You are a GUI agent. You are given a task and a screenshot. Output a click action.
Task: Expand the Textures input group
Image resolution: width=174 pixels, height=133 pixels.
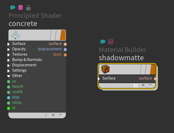coord(9,55)
